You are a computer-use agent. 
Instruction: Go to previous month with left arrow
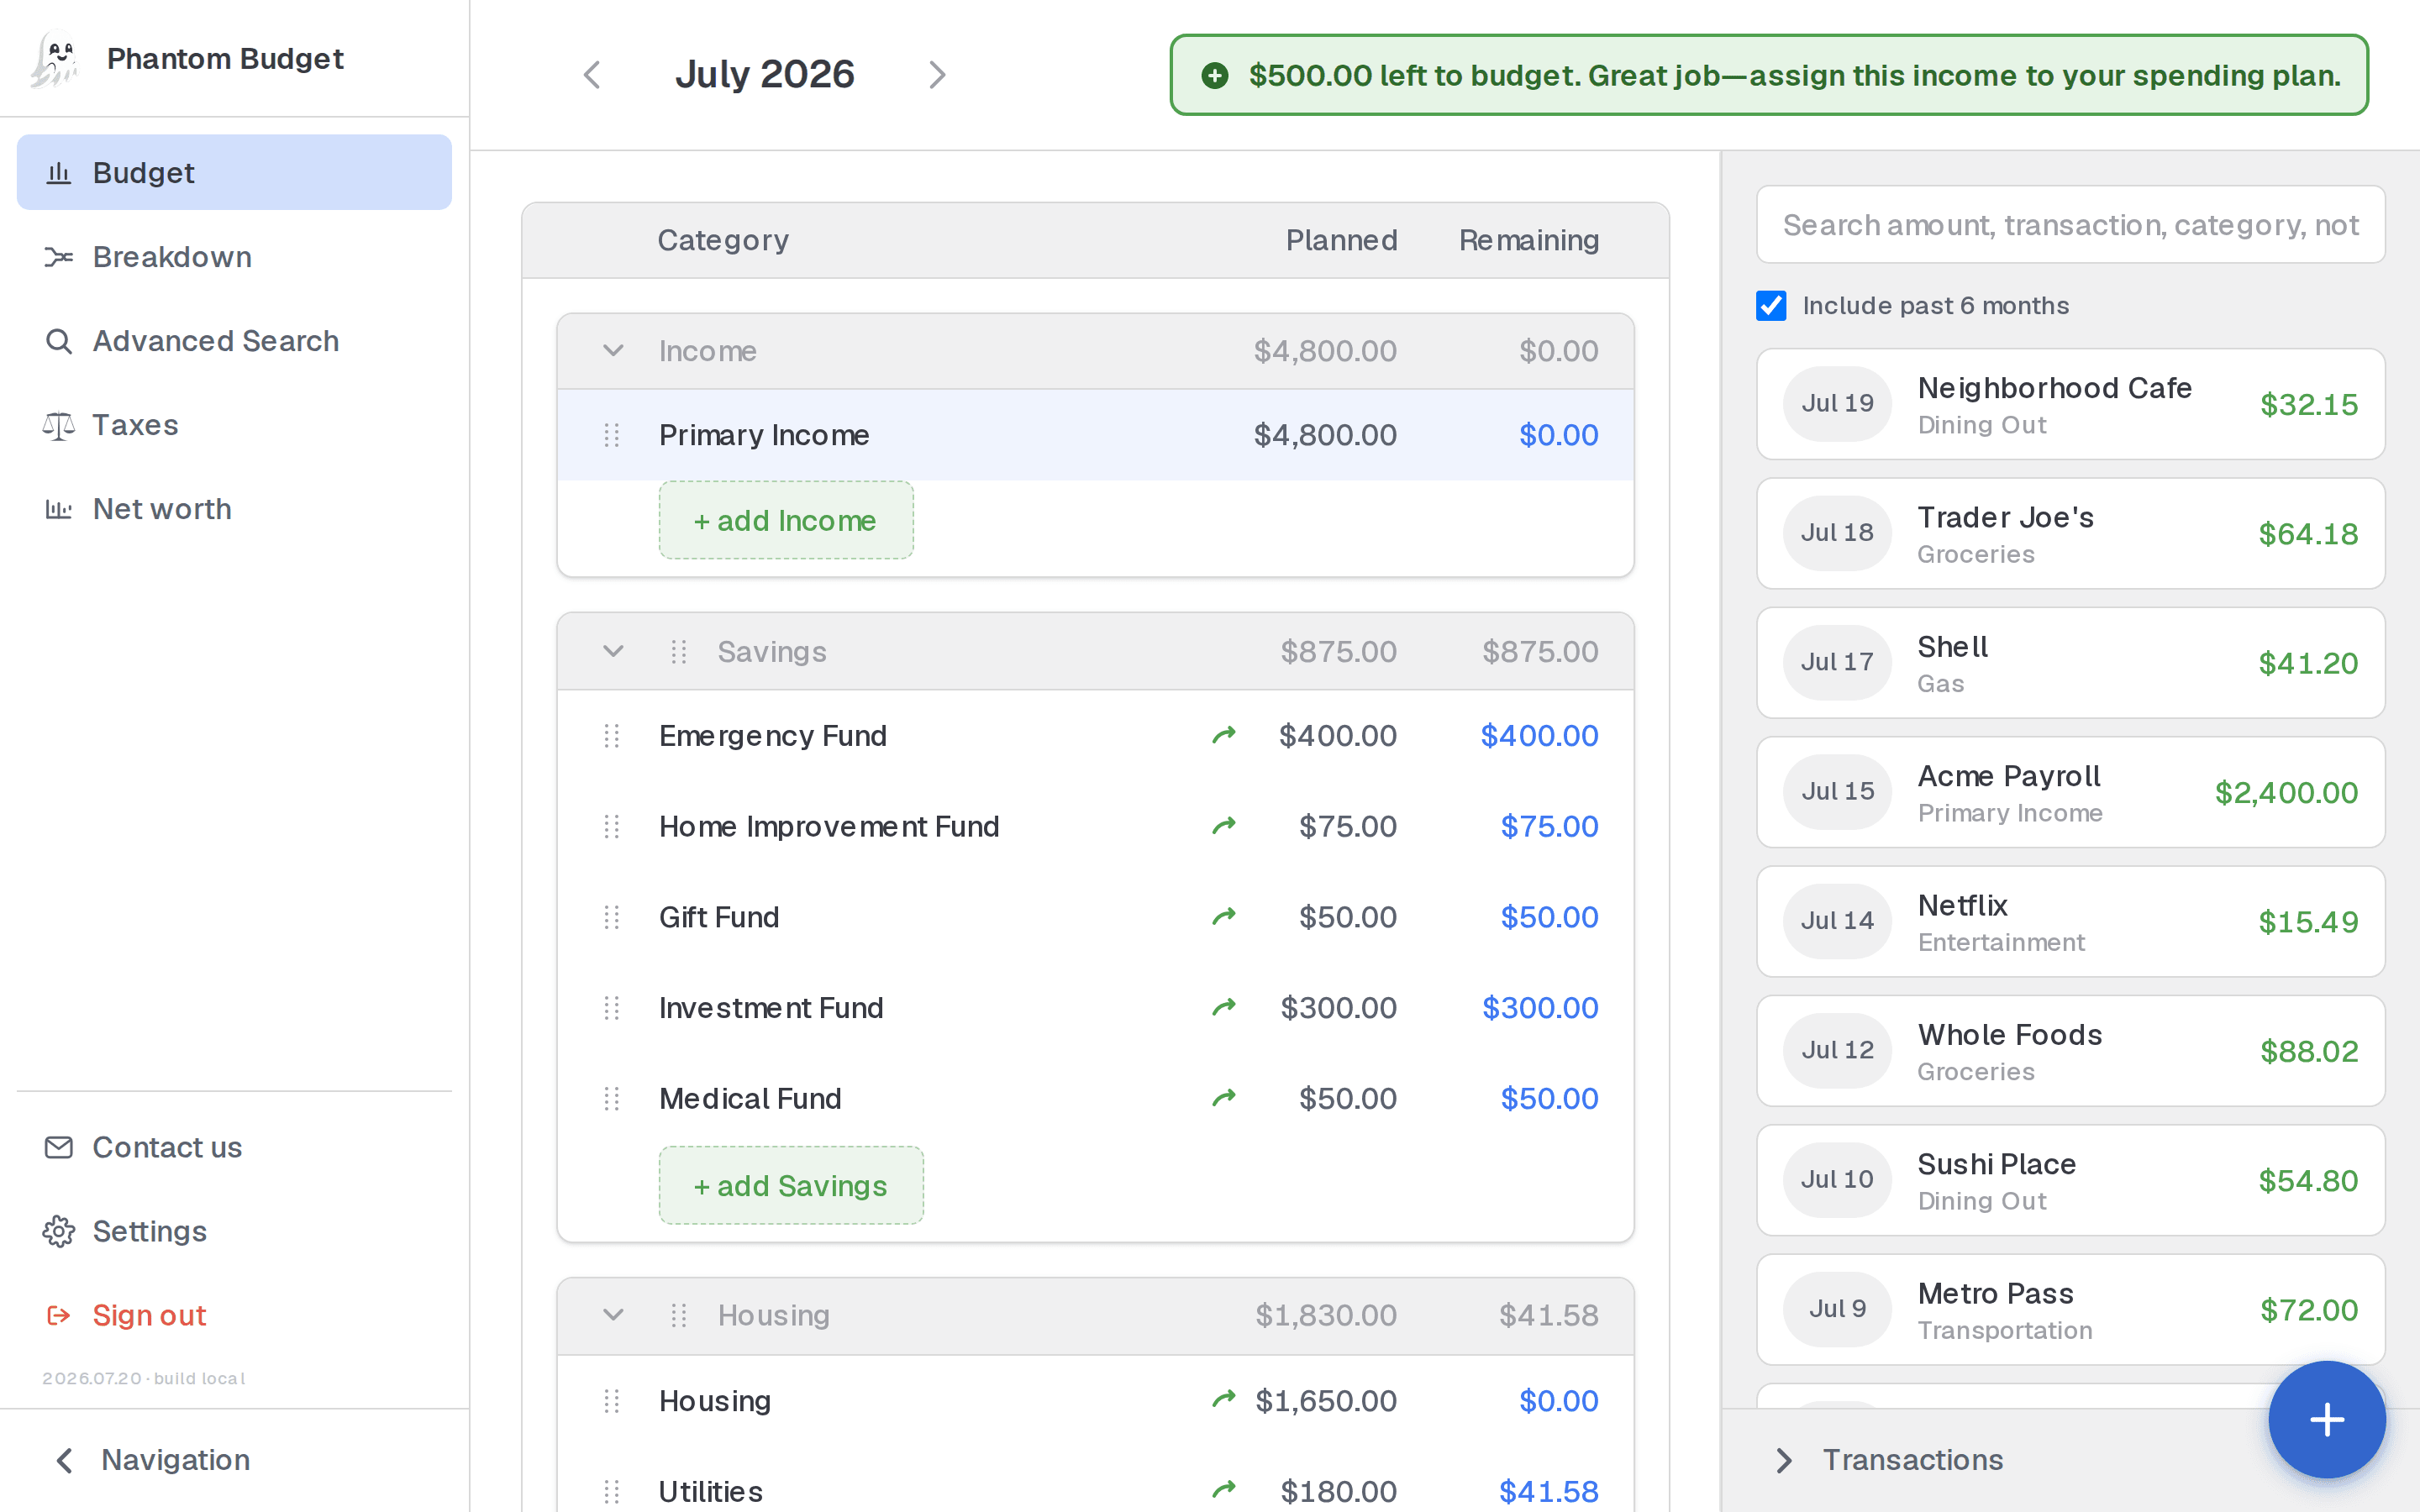592,75
